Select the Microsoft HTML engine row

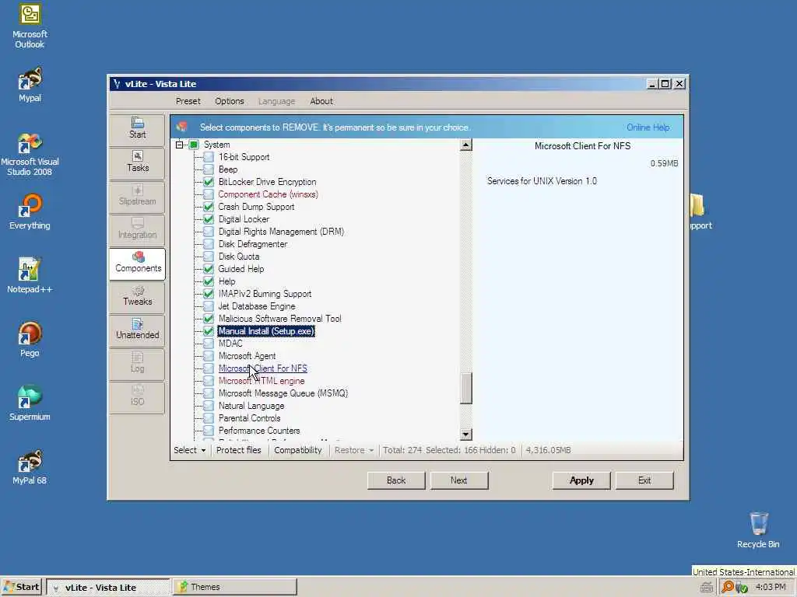(262, 381)
